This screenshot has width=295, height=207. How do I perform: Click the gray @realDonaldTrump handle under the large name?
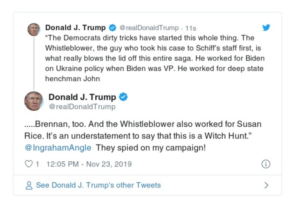pos(82,107)
